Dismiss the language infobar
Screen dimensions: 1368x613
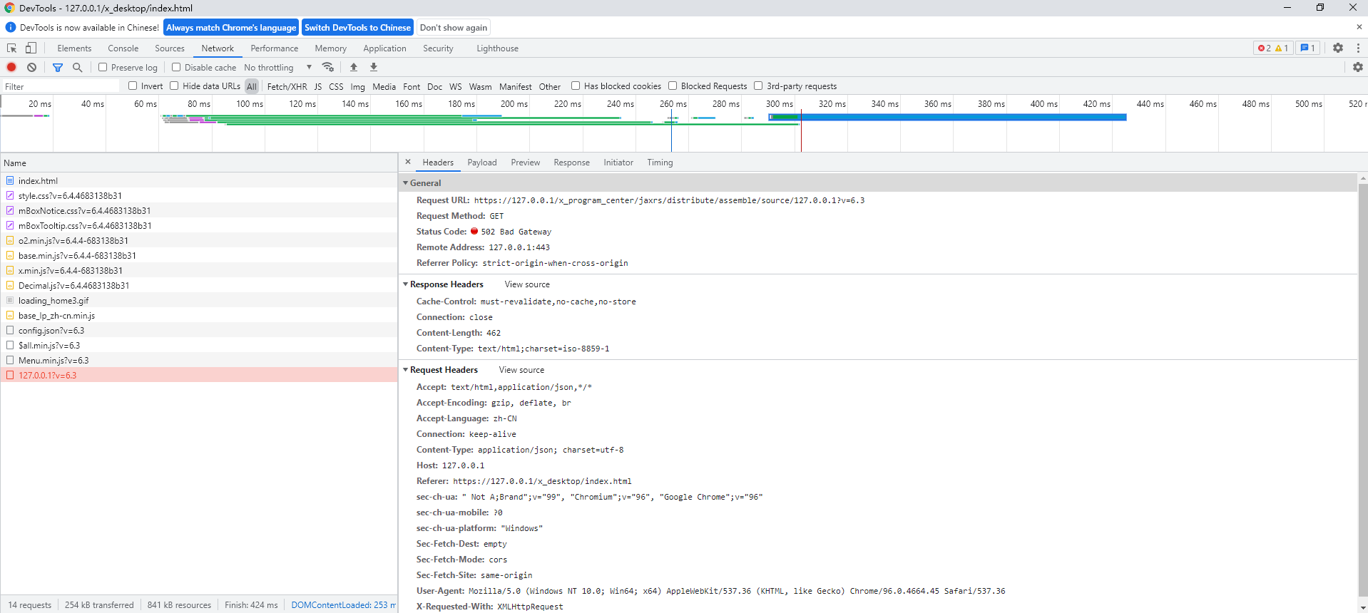(x=1359, y=27)
